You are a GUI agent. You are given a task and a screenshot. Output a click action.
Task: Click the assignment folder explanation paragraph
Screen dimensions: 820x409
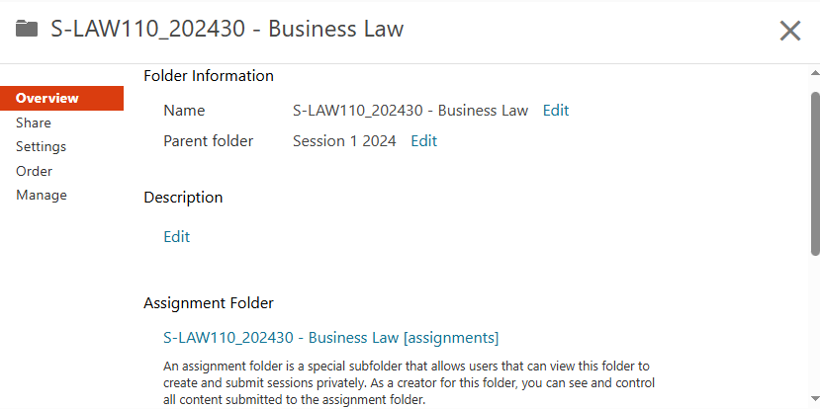click(409, 382)
